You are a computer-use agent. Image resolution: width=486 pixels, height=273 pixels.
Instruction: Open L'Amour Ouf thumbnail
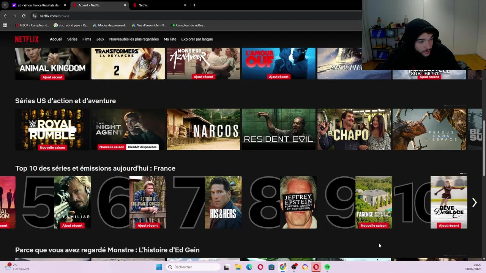click(x=279, y=64)
